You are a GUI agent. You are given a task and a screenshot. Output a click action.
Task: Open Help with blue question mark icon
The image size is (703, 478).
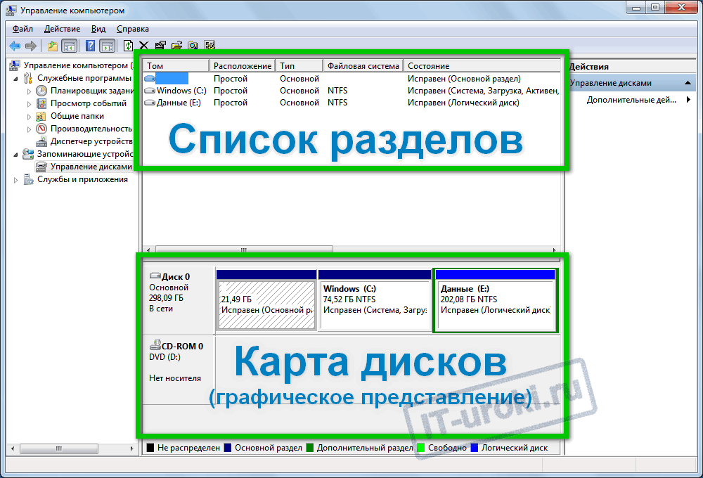coord(90,46)
